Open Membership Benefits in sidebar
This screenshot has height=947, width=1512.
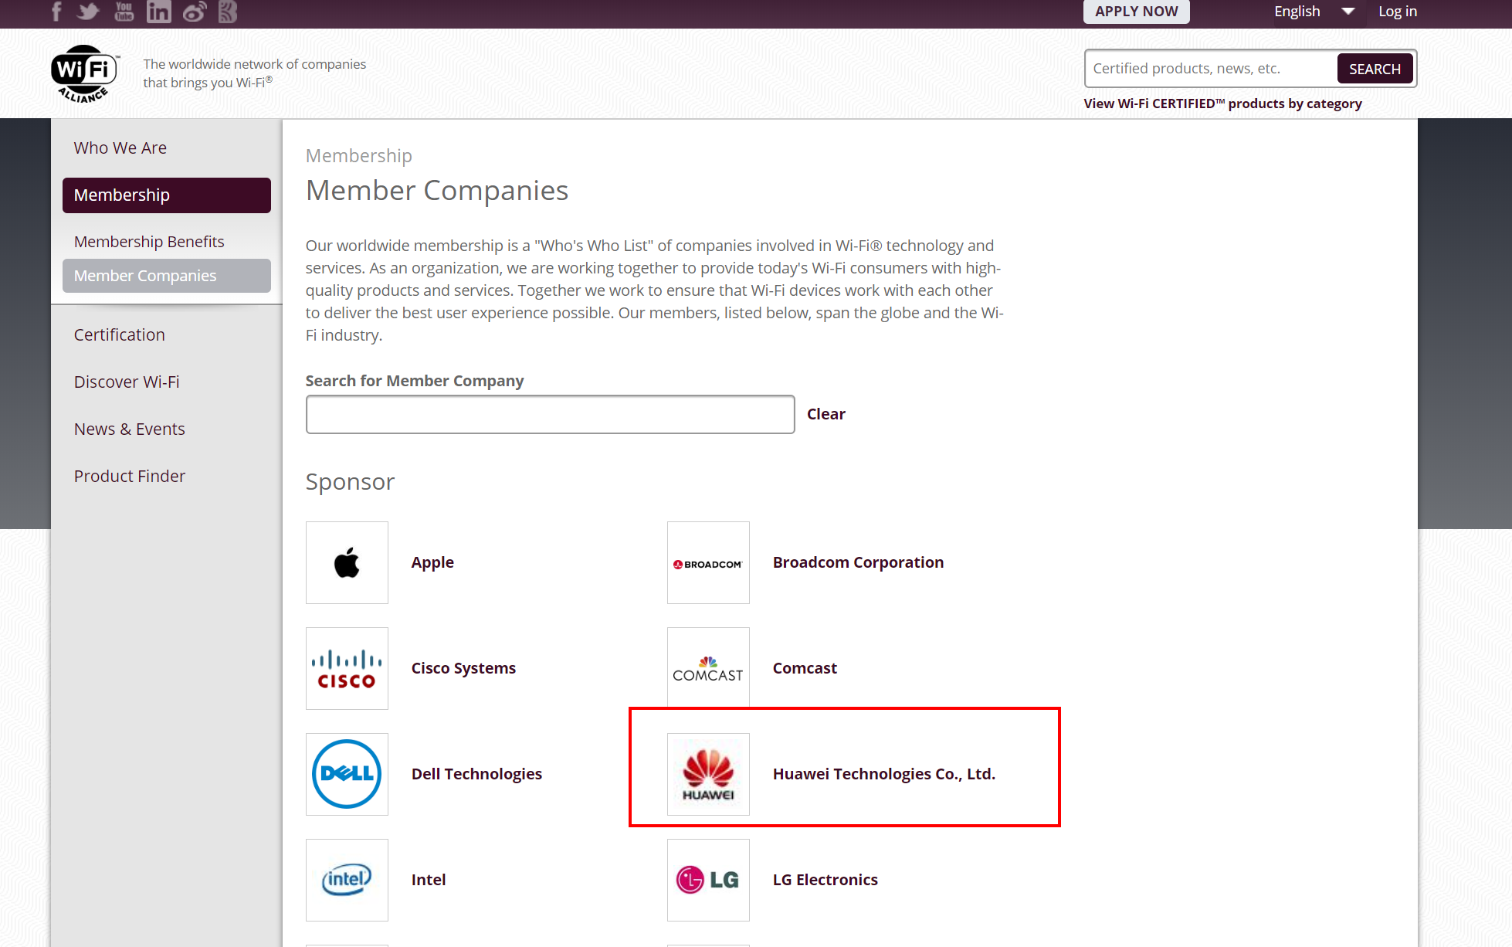tap(149, 242)
